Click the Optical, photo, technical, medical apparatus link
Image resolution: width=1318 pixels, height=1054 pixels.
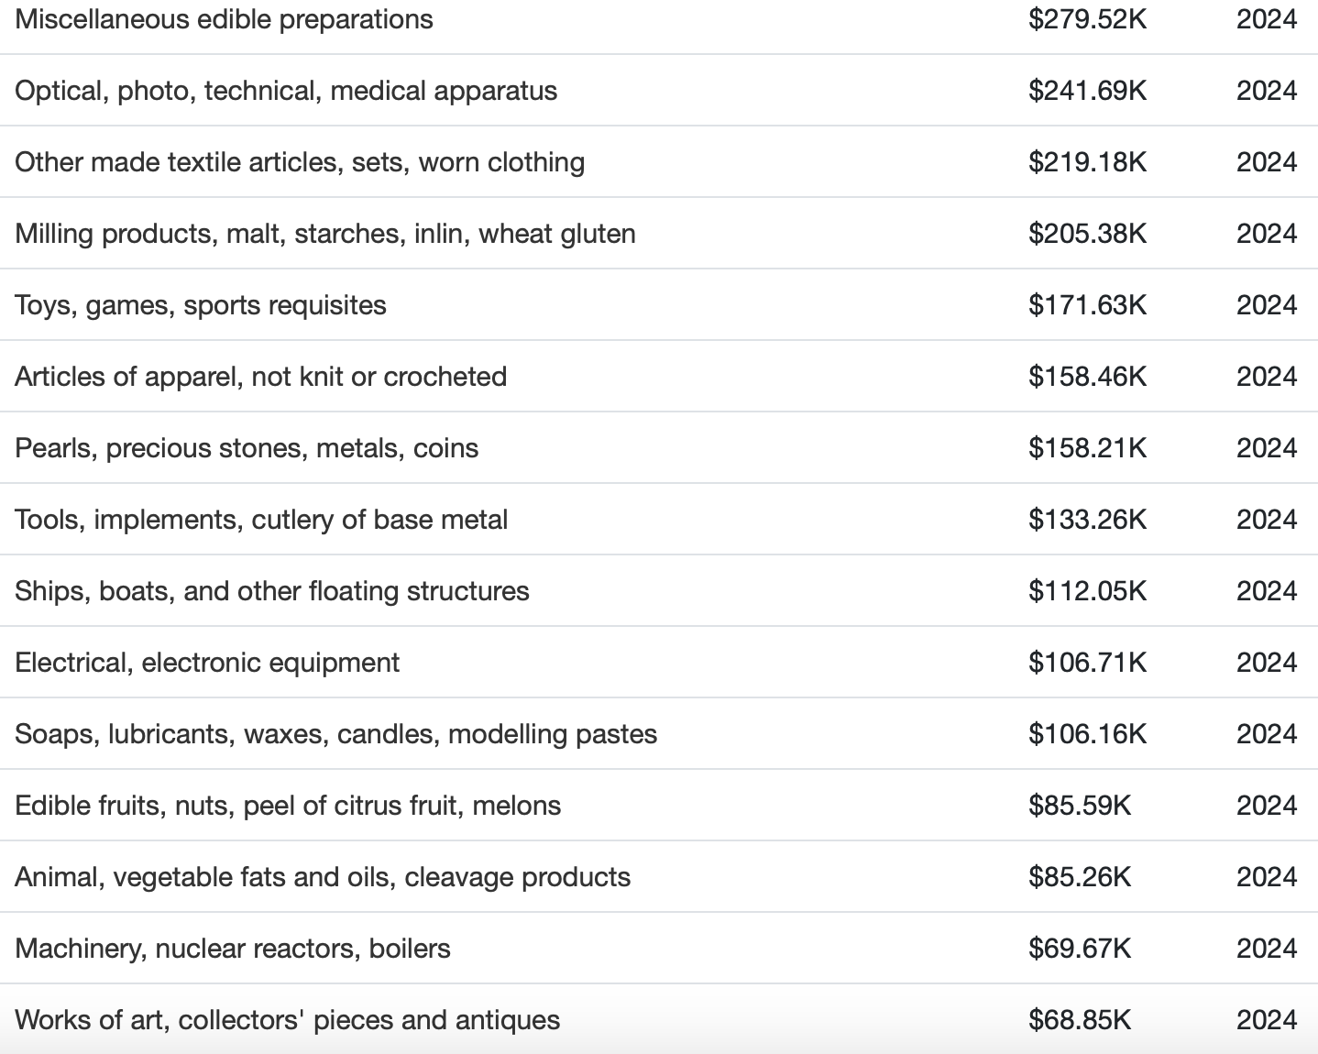click(286, 91)
